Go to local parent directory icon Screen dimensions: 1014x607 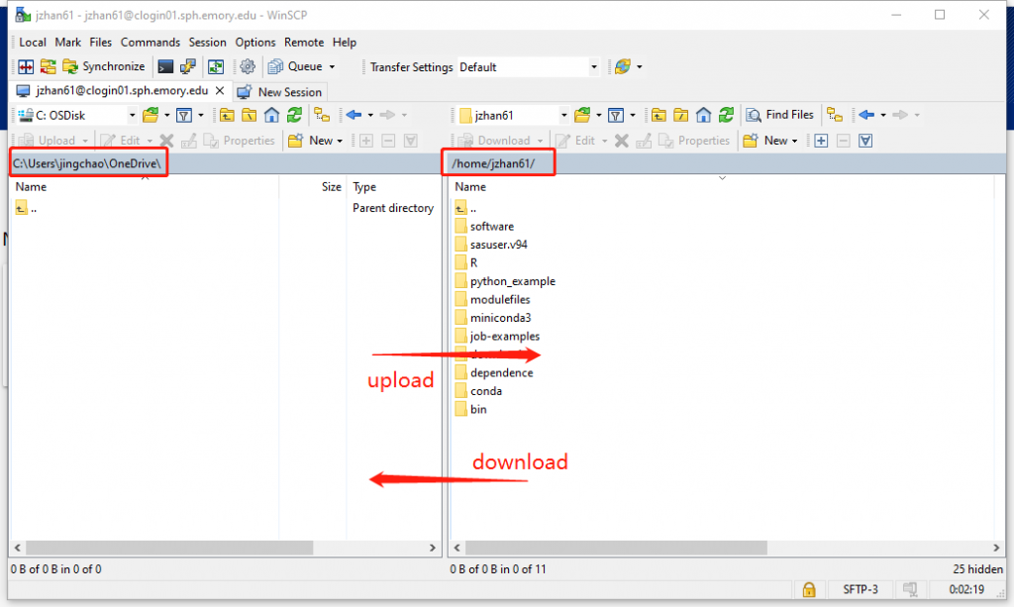(x=227, y=115)
